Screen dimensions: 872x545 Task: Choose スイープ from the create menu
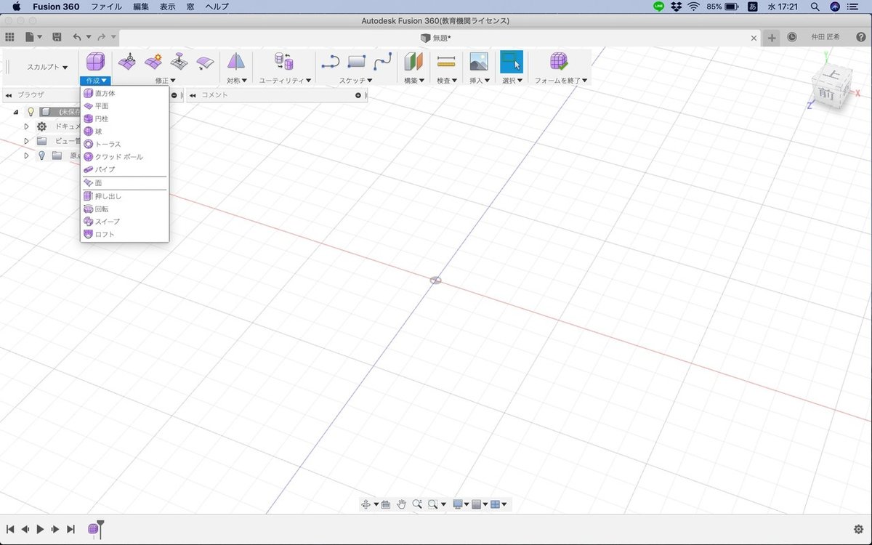(124, 222)
